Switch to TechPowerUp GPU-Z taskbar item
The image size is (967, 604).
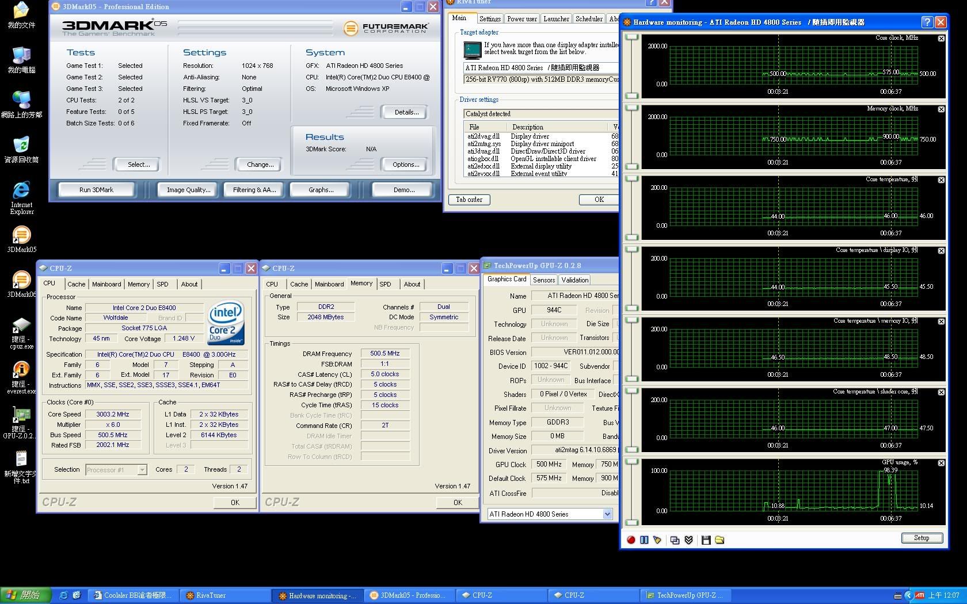685,595
